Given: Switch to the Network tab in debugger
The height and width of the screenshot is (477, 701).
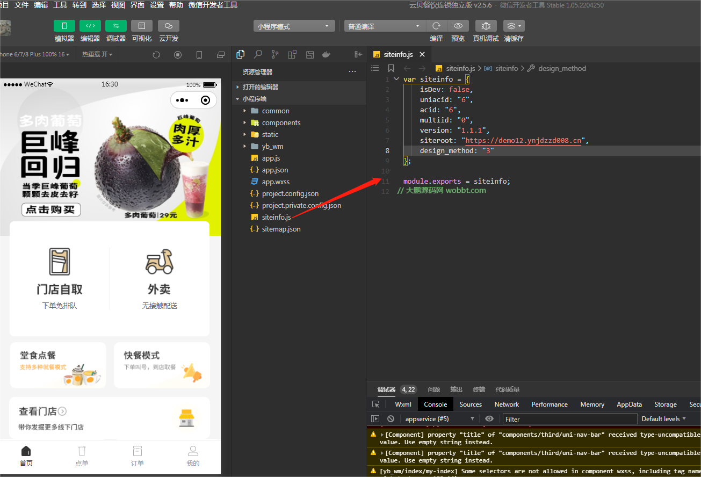Looking at the screenshot, I should [x=506, y=404].
